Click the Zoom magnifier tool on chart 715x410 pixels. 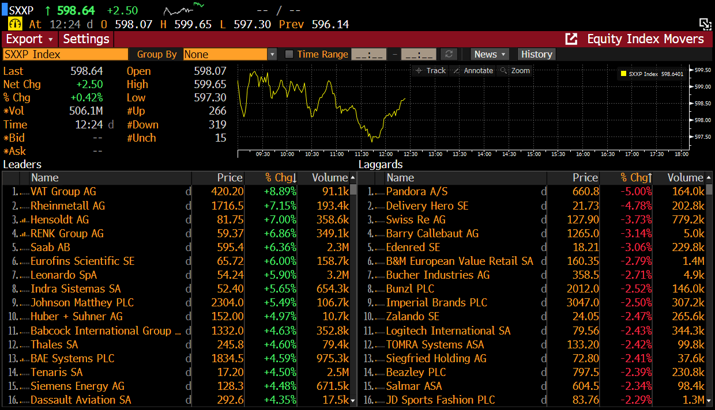pyautogui.click(x=514, y=70)
